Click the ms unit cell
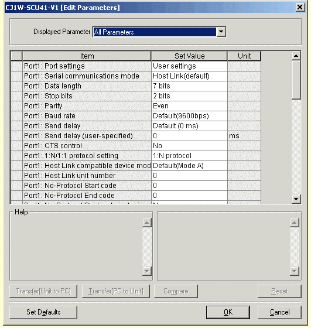The height and width of the screenshot is (328, 311). (x=244, y=136)
